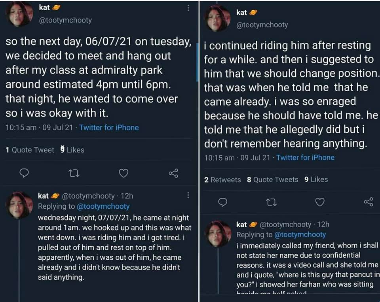Retweet the right main tweet
Image resolution: width=380 pixels, height=302 pixels.
click(271, 202)
